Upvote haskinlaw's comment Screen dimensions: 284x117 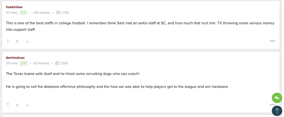pos(8,41)
